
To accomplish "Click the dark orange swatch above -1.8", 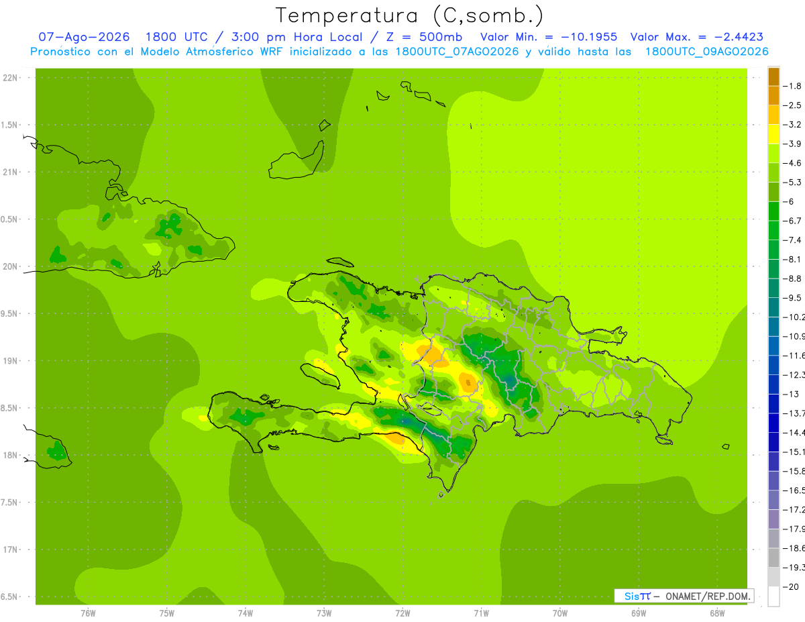I will pos(773,76).
